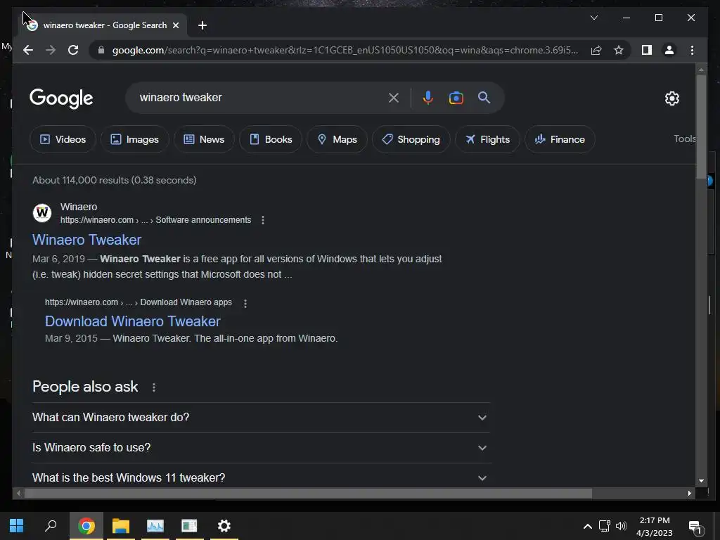Open a new tab with the plus button
720x540 pixels.
coord(202,25)
